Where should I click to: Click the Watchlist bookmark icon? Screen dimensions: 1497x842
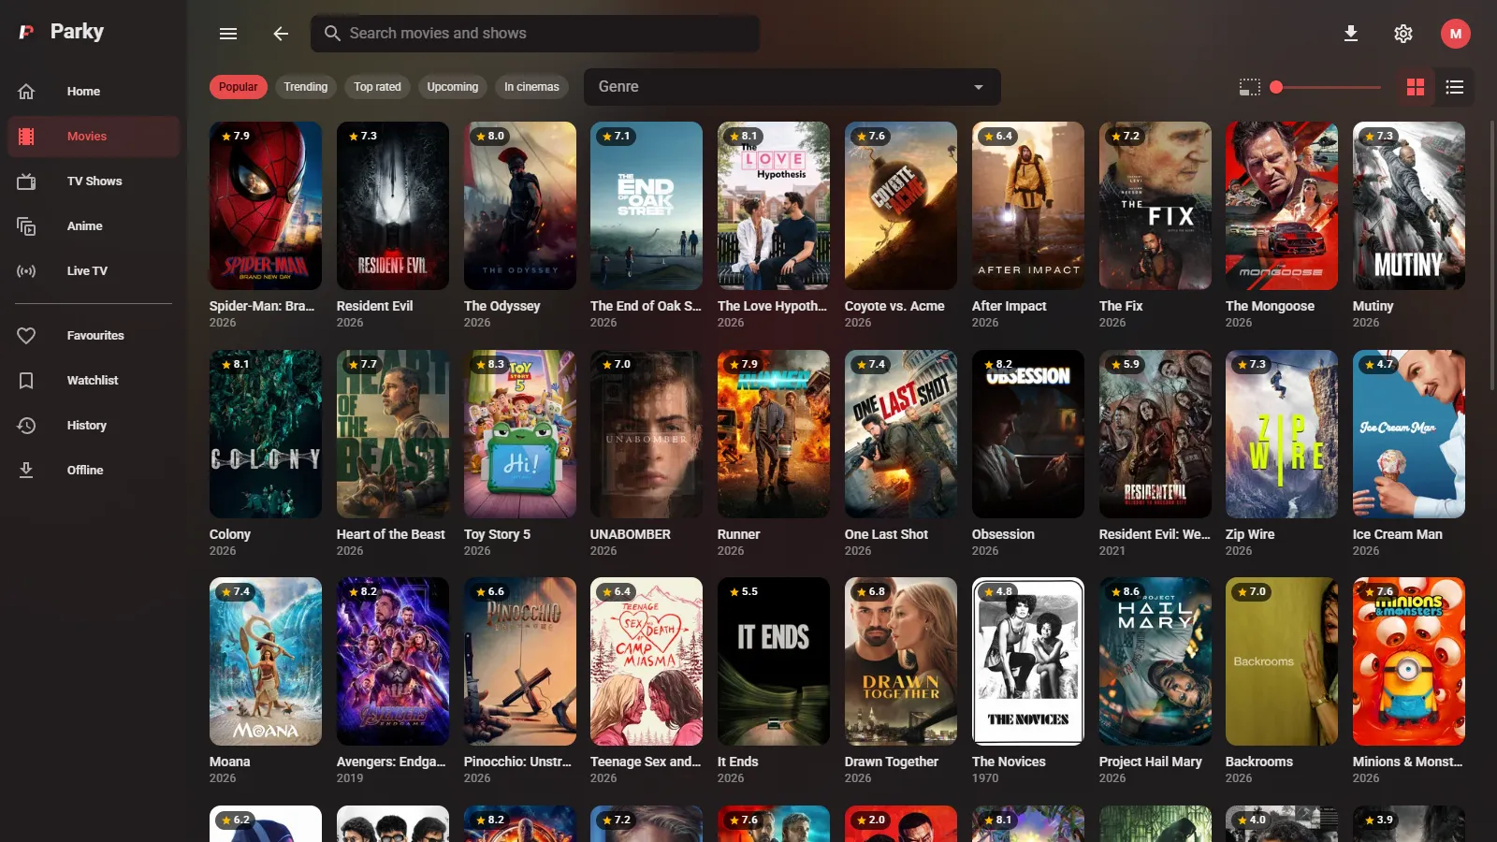tap(26, 381)
